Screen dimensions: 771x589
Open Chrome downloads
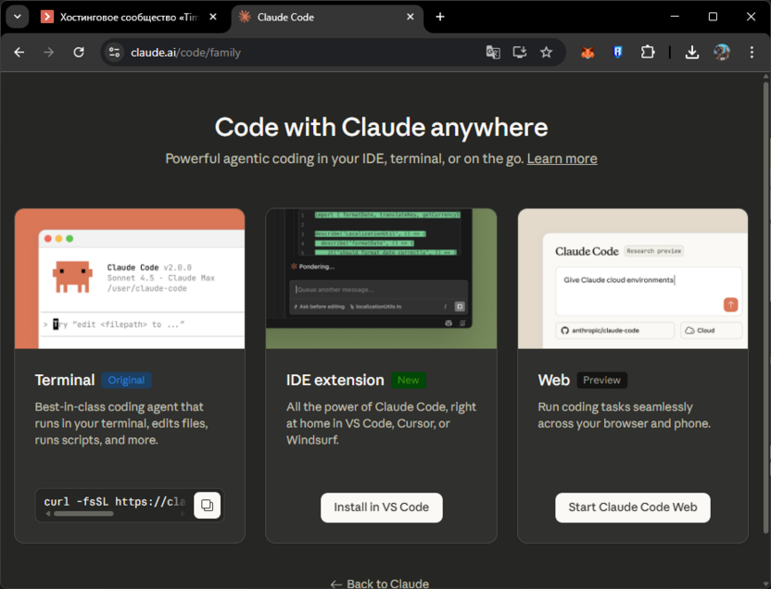[x=691, y=52]
